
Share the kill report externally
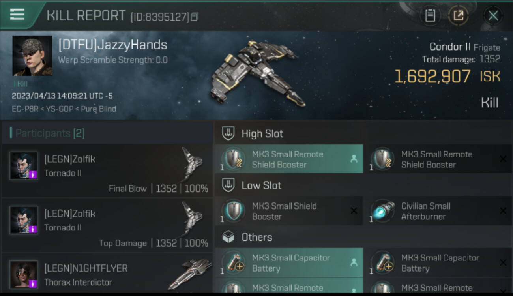click(x=458, y=16)
